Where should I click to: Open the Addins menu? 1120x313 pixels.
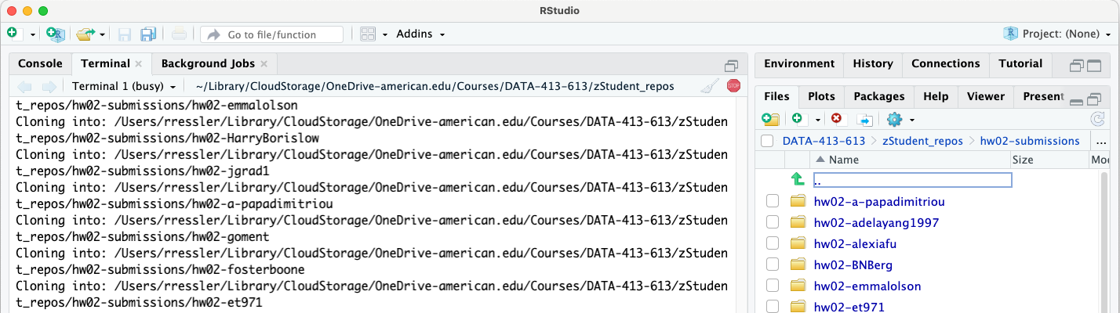420,34
